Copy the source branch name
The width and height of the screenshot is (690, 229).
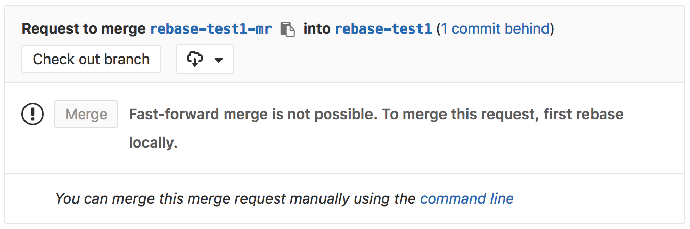(x=288, y=30)
